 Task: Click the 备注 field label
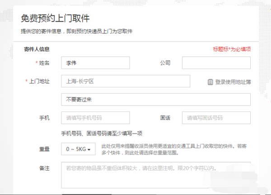[44, 168]
